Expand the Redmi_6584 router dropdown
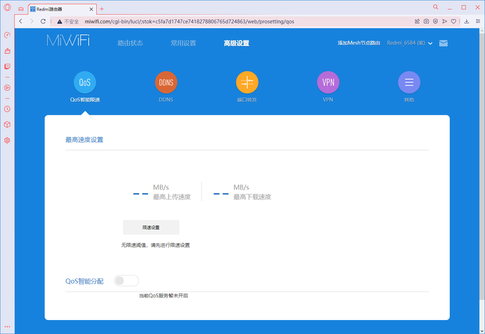Image resolution: width=485 pixels, height=334 pixels. click(x=431, y=44)
